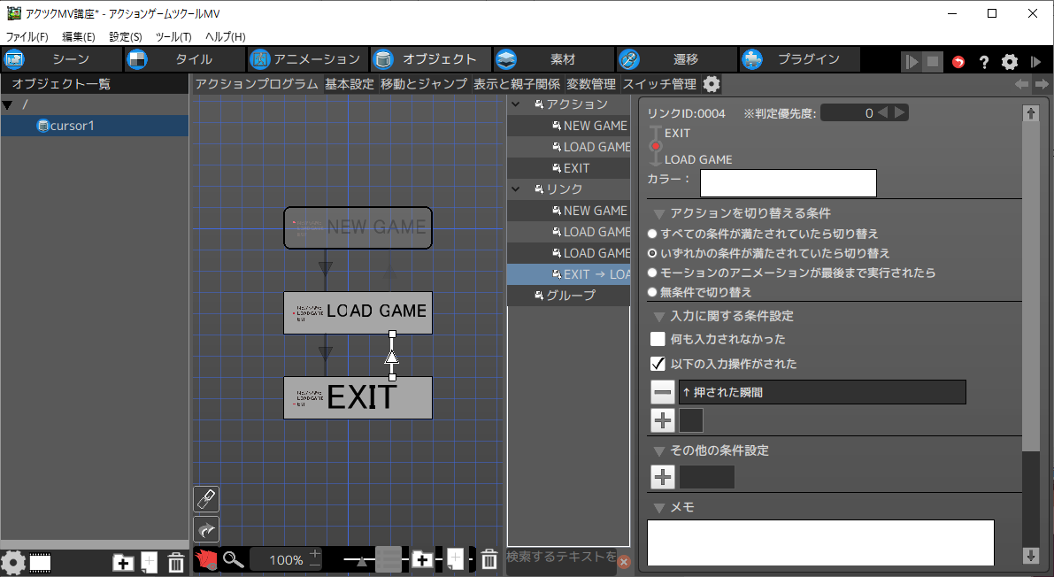The width and height of the screenshot is (1054, 577).
Task: Select the 無条件で切り替え radio option
Action: (653, 292)
